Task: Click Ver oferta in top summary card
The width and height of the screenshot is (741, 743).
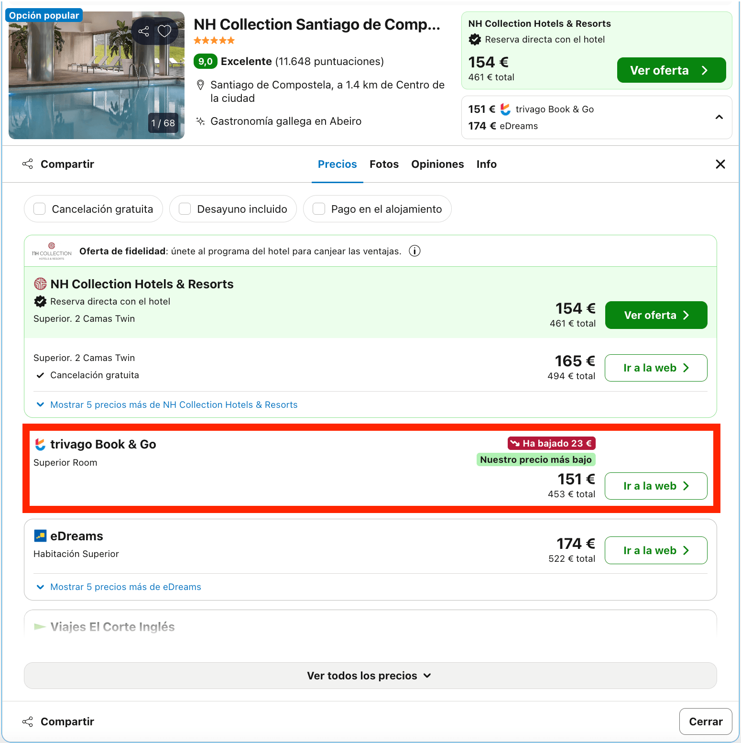Action: [x=671, y=70]
